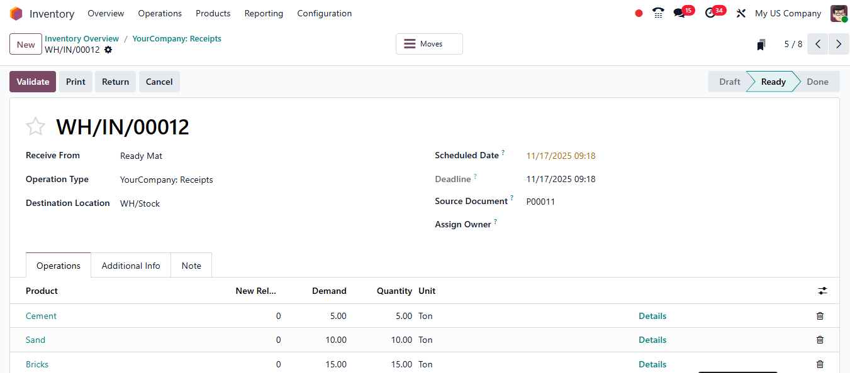The image size is (850, 373).
Task: Open Details link for Bricks row
Action: click(x=652, y=364)
